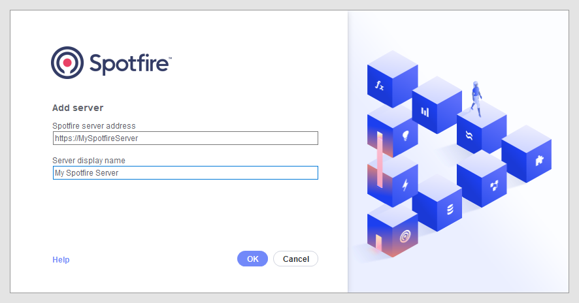Click the database stack cube icon
The image size is (579, 303).
point(450,210)
